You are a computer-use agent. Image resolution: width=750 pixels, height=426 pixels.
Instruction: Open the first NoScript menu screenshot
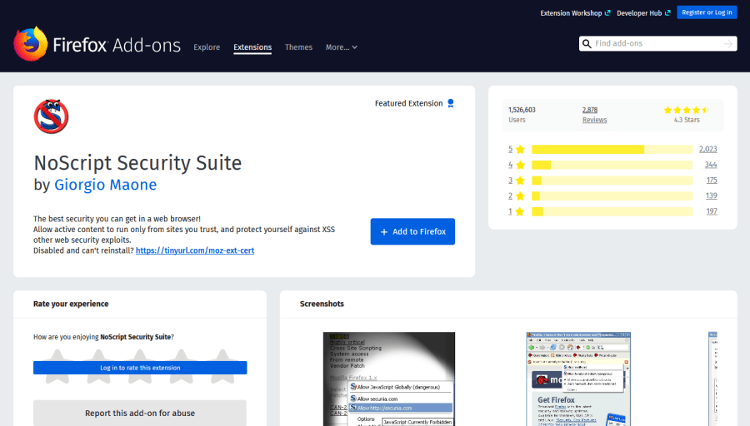tap(389, 379)
